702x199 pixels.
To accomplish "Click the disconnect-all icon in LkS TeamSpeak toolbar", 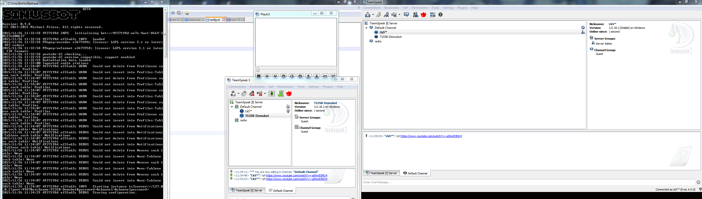I will point(386,15).
